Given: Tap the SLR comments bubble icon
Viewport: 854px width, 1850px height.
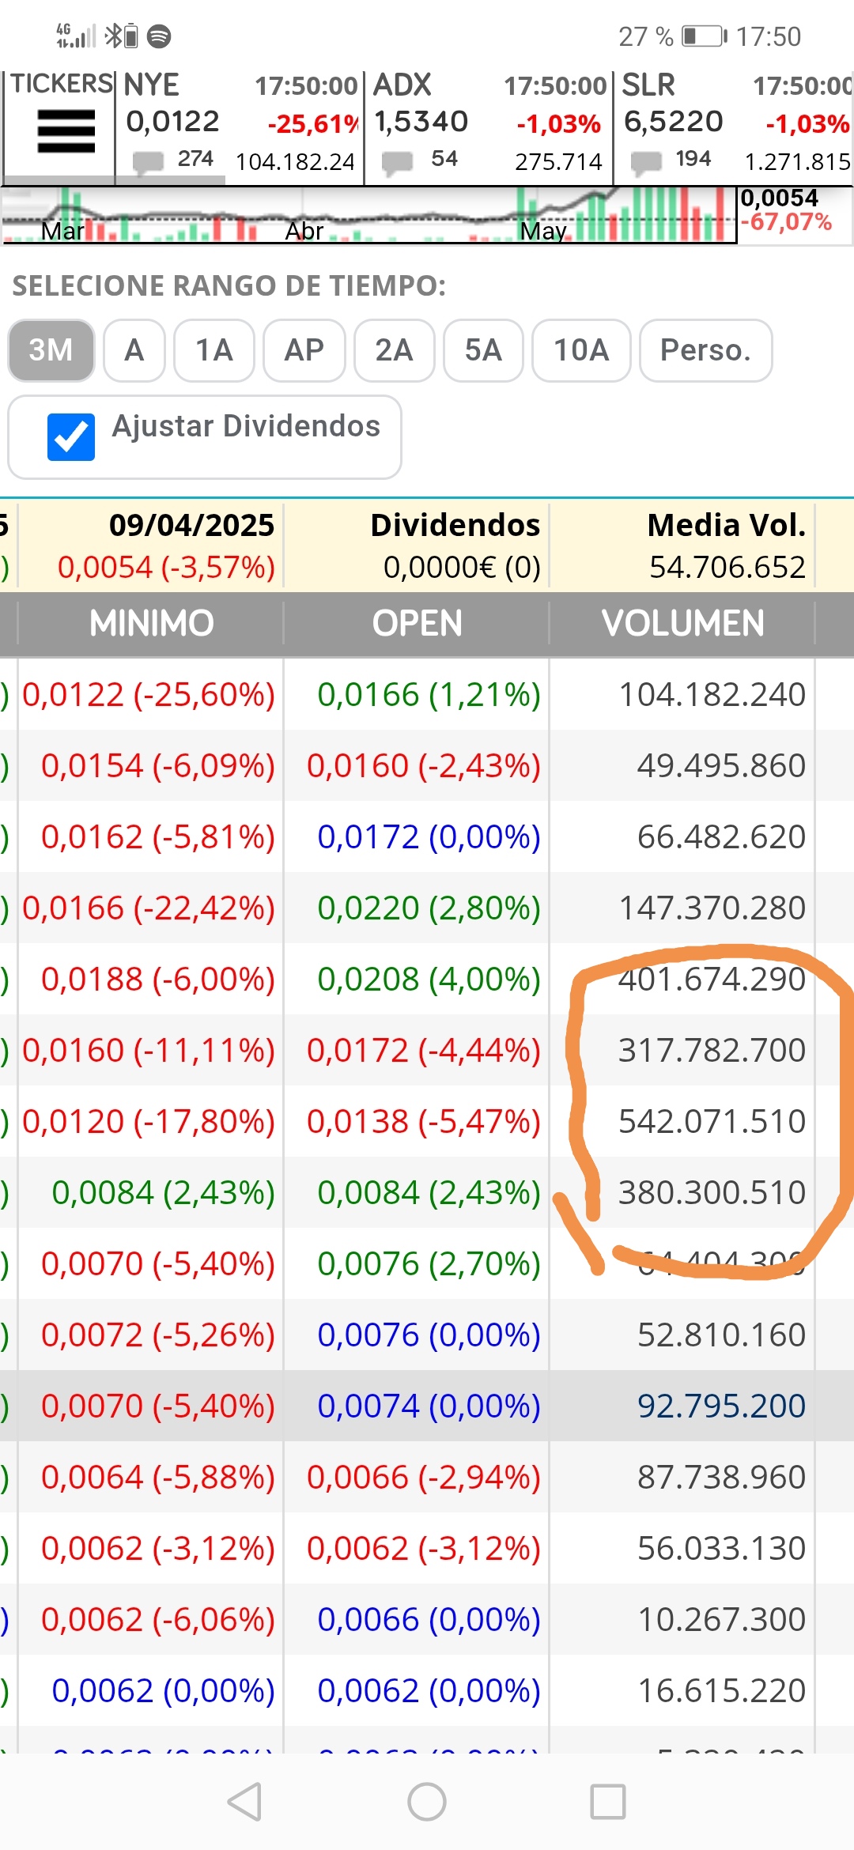Looking at the screenshot, I should tap(646, 162).
